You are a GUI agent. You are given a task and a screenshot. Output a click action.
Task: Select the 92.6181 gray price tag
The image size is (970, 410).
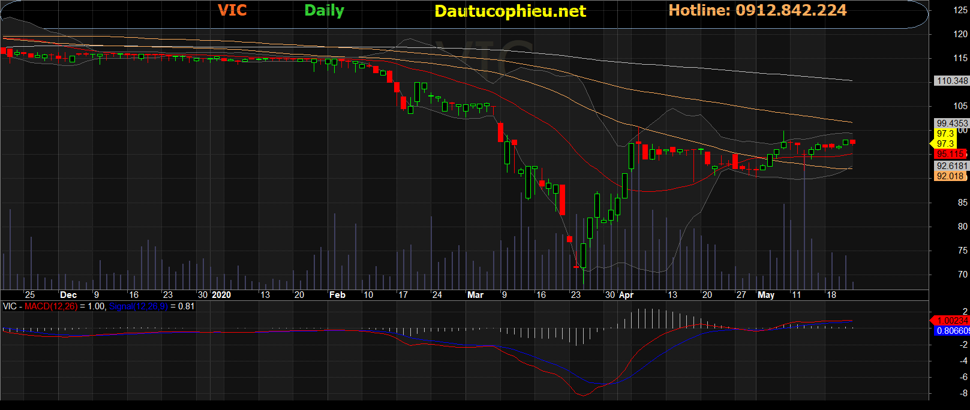951,166
